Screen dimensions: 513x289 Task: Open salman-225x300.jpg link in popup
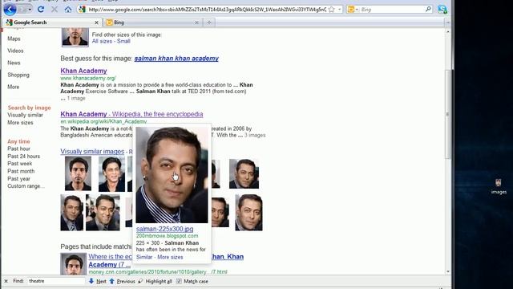coord(164,229)
